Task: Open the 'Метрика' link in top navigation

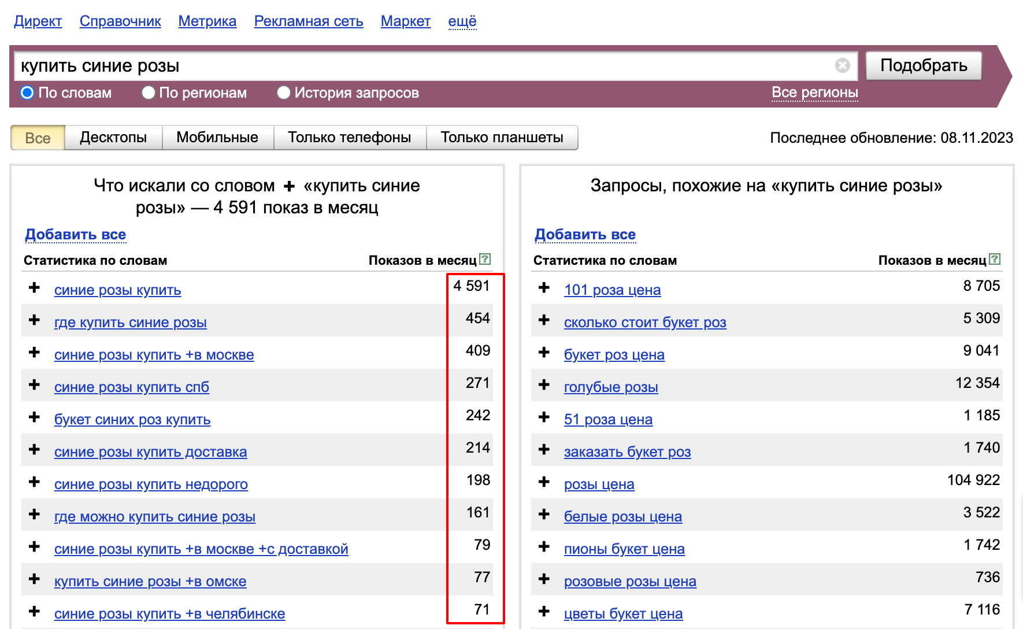Action: [x=207, y=21]
